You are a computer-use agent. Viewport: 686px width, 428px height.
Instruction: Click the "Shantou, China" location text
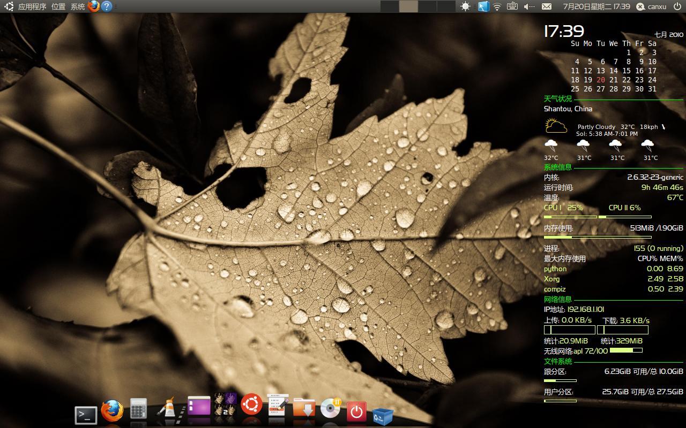(x=568, y=109)
